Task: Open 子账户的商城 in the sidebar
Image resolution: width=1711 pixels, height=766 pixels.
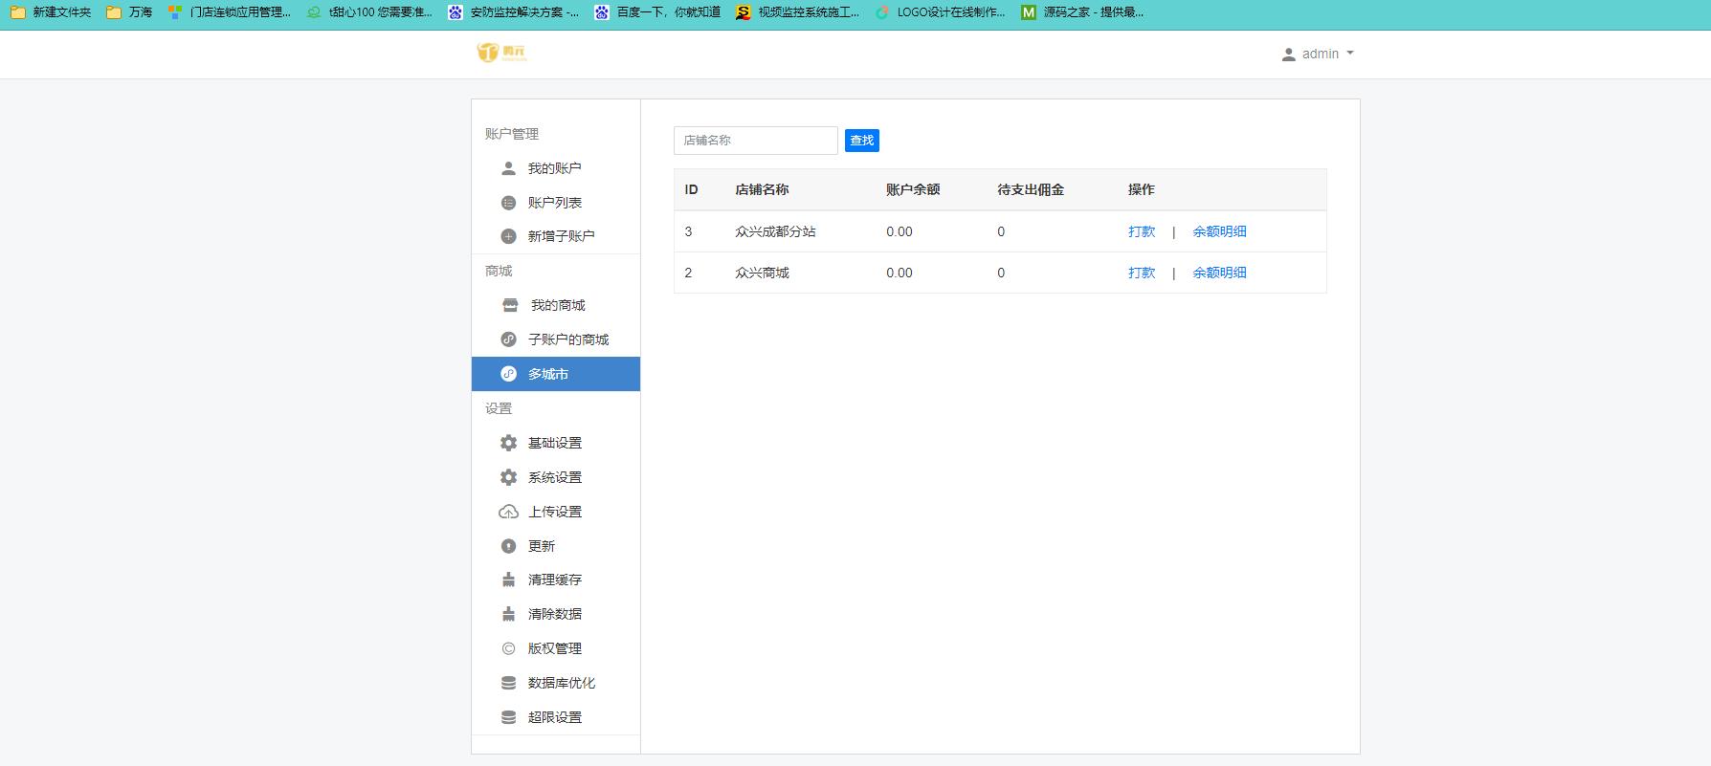Action: click(567, 339)
